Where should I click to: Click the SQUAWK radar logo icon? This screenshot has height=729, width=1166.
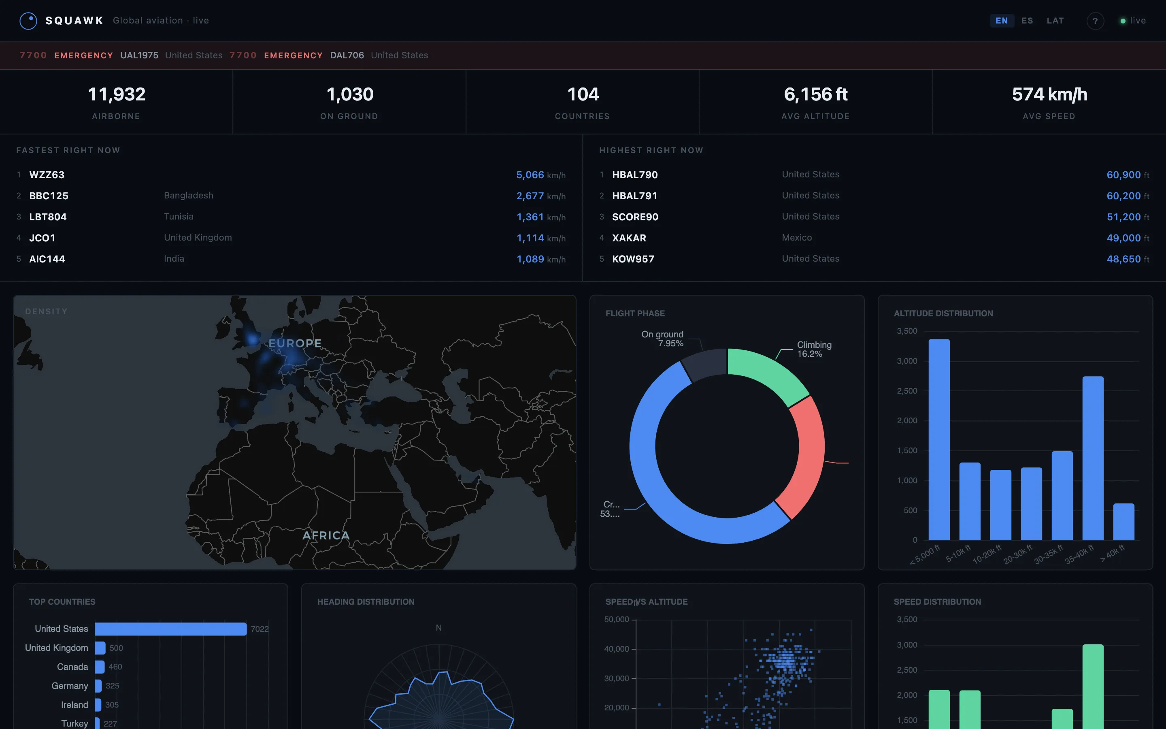(x=28, y=21)
